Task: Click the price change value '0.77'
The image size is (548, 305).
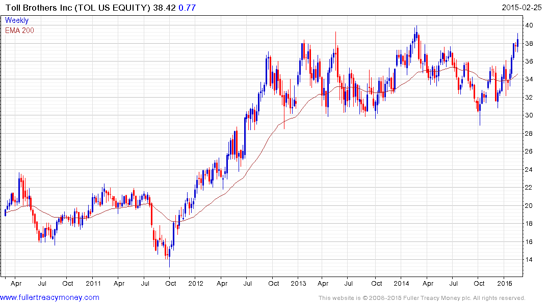Action: [187, 8]
